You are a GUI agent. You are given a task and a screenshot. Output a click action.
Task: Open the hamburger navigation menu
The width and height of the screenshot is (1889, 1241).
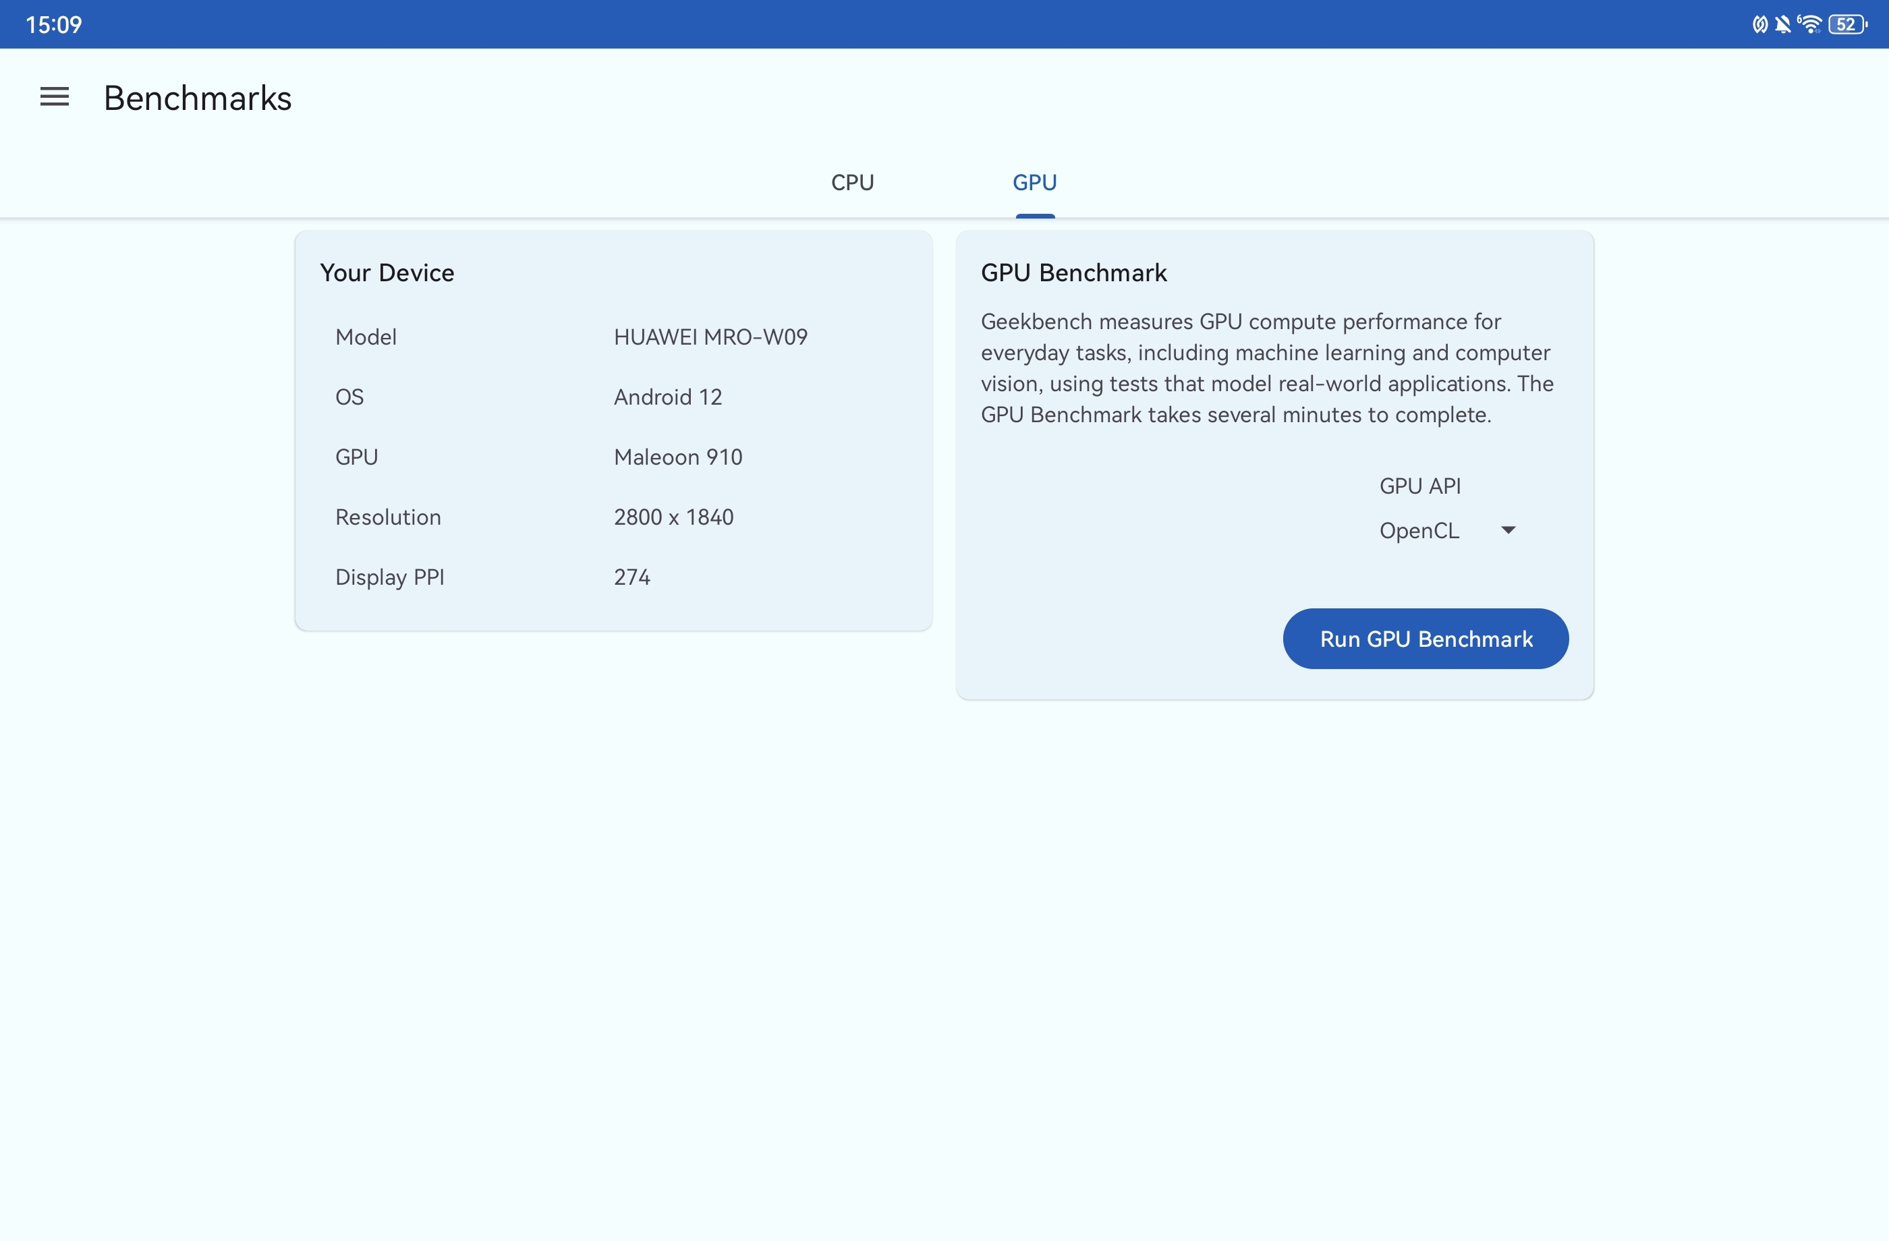pyautogui.click(x=55, y=97)
